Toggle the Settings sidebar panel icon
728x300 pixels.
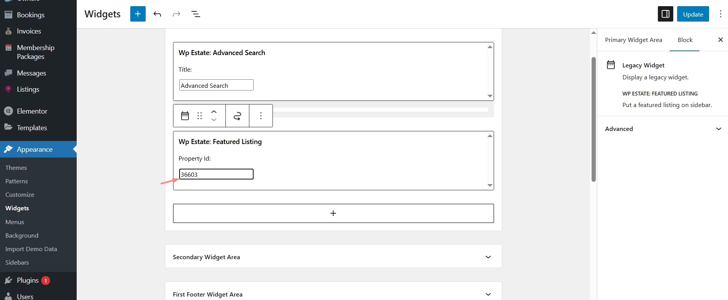[665, 14]
